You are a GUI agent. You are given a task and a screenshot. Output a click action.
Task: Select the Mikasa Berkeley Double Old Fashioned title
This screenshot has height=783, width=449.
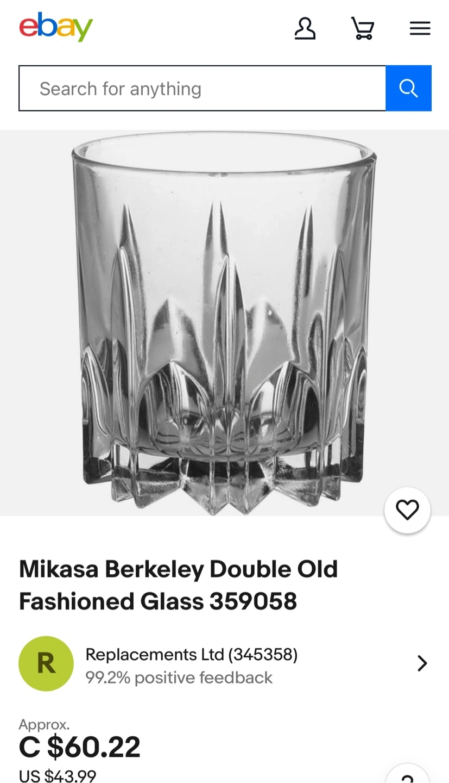click(178, 585)
